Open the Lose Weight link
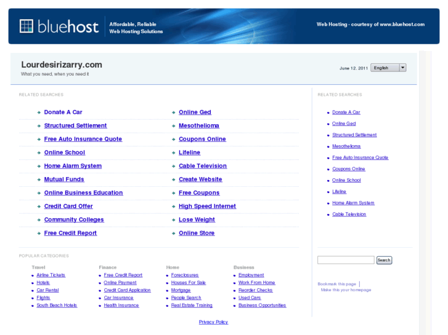448x335 pixels. [197, 219]
